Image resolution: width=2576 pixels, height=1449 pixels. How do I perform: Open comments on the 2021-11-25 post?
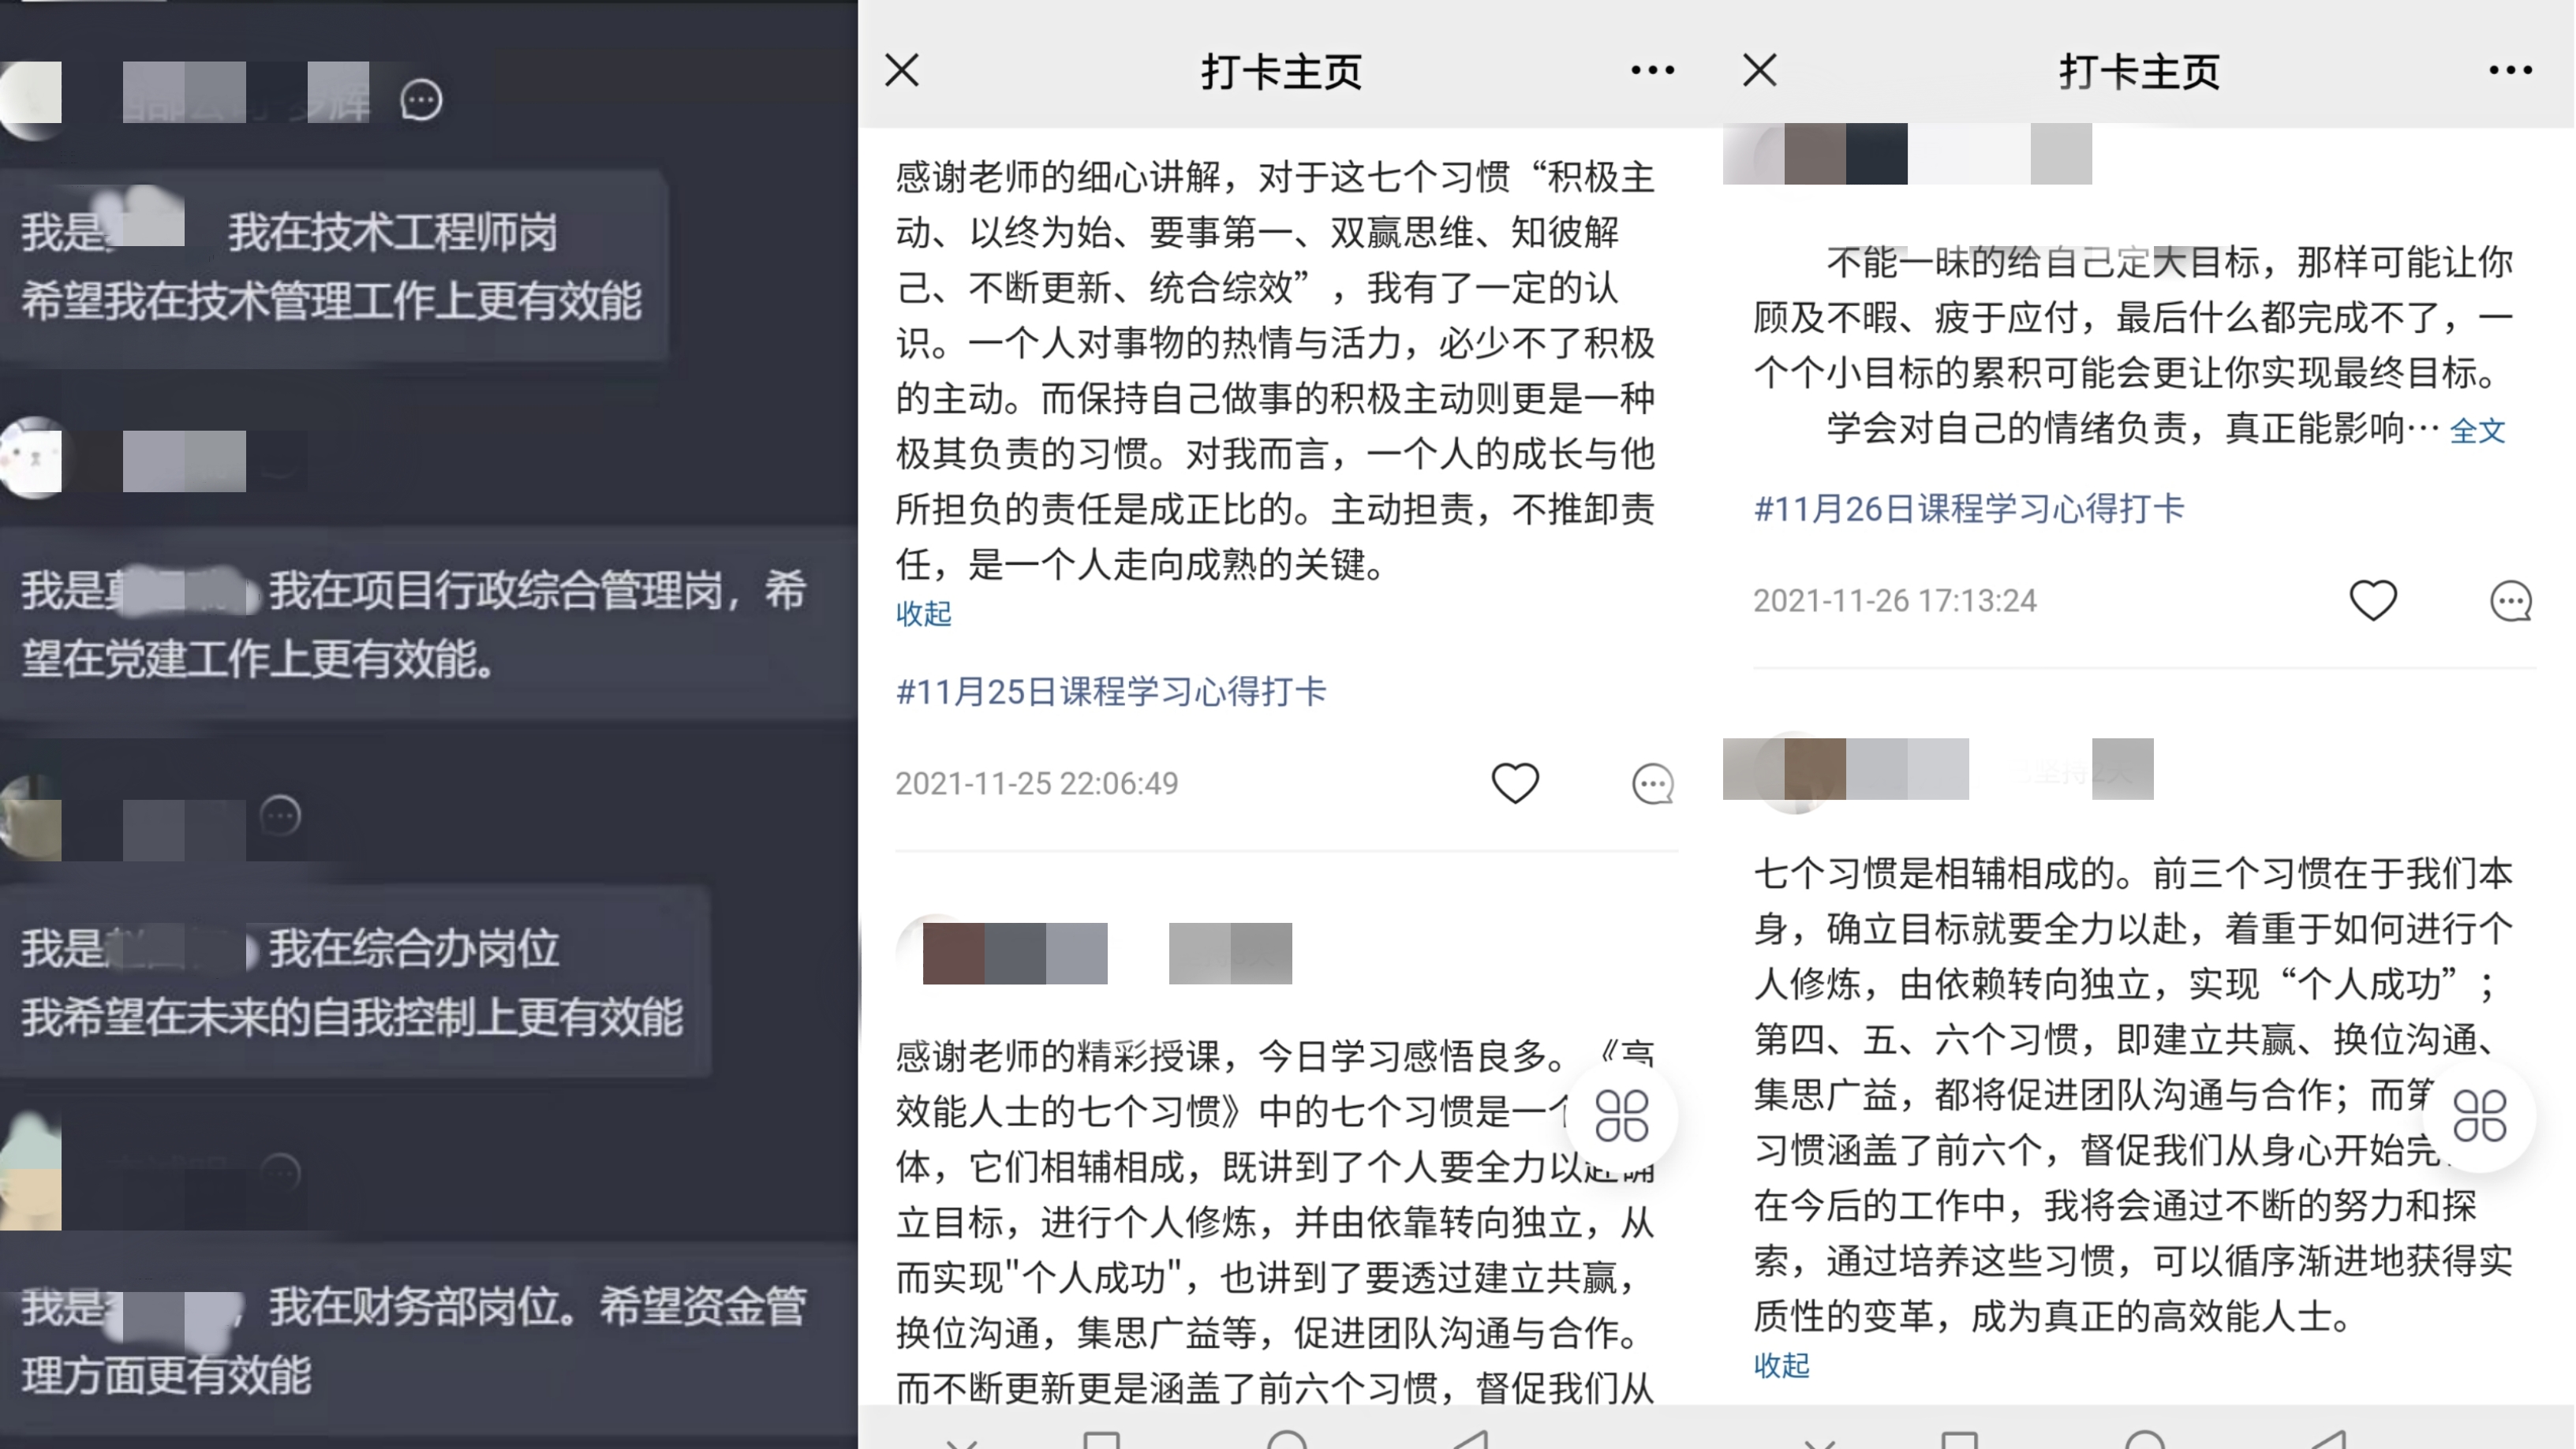coord(1652,783)
